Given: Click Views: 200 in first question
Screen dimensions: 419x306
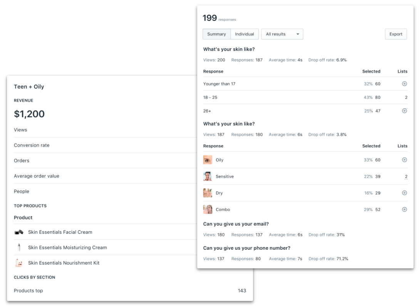Looking at the screenshot, I should click(x=214, y=60).
